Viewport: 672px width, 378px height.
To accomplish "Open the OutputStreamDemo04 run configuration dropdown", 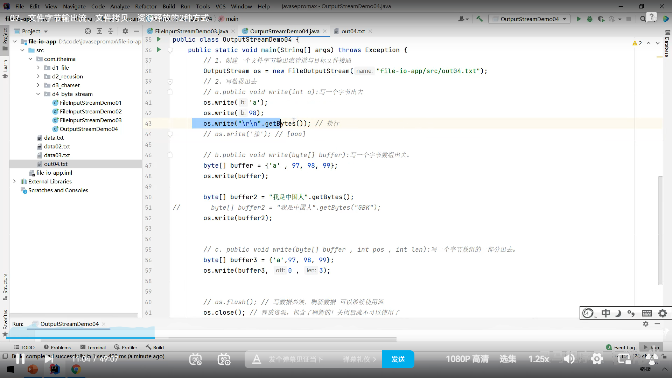I will 529,19.
